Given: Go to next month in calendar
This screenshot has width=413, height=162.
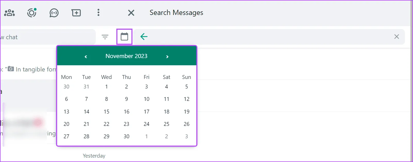Looking at the screenshot, I should click(167, 56).
